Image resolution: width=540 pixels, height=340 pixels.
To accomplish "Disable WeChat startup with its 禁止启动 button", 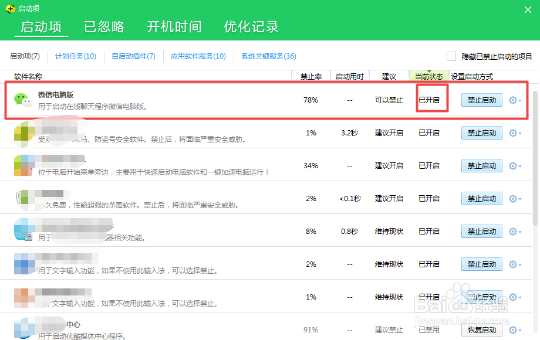I will (x=481, y=100).
